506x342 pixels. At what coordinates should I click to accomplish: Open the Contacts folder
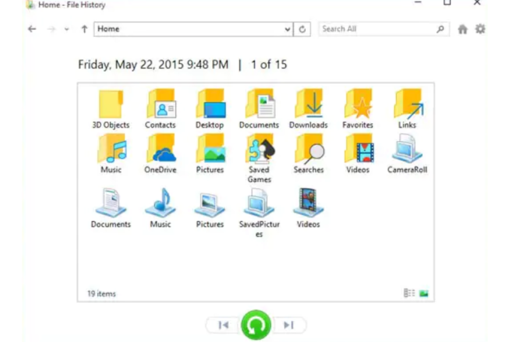click(161, 109)
